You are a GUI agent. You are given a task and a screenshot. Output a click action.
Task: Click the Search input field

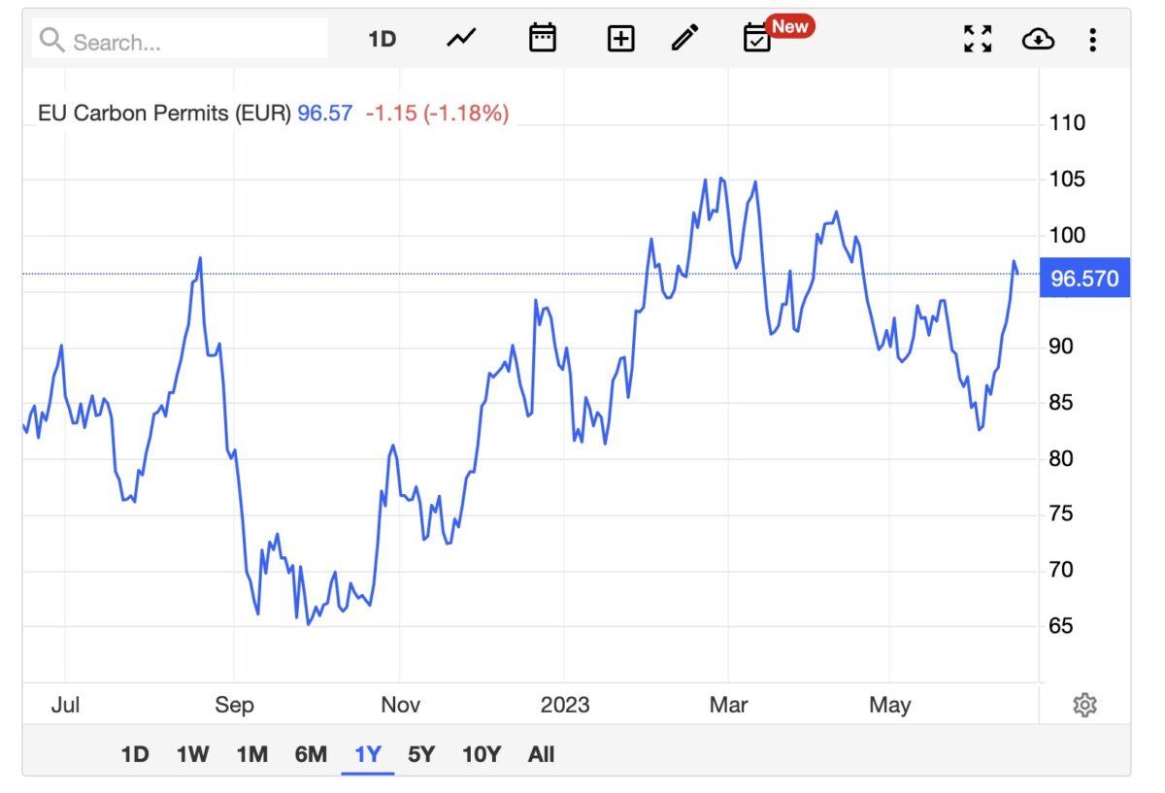pyautogui.click(x=180, y=40)
